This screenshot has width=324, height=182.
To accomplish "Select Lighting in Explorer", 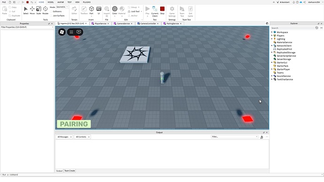I will click(281, 39).
